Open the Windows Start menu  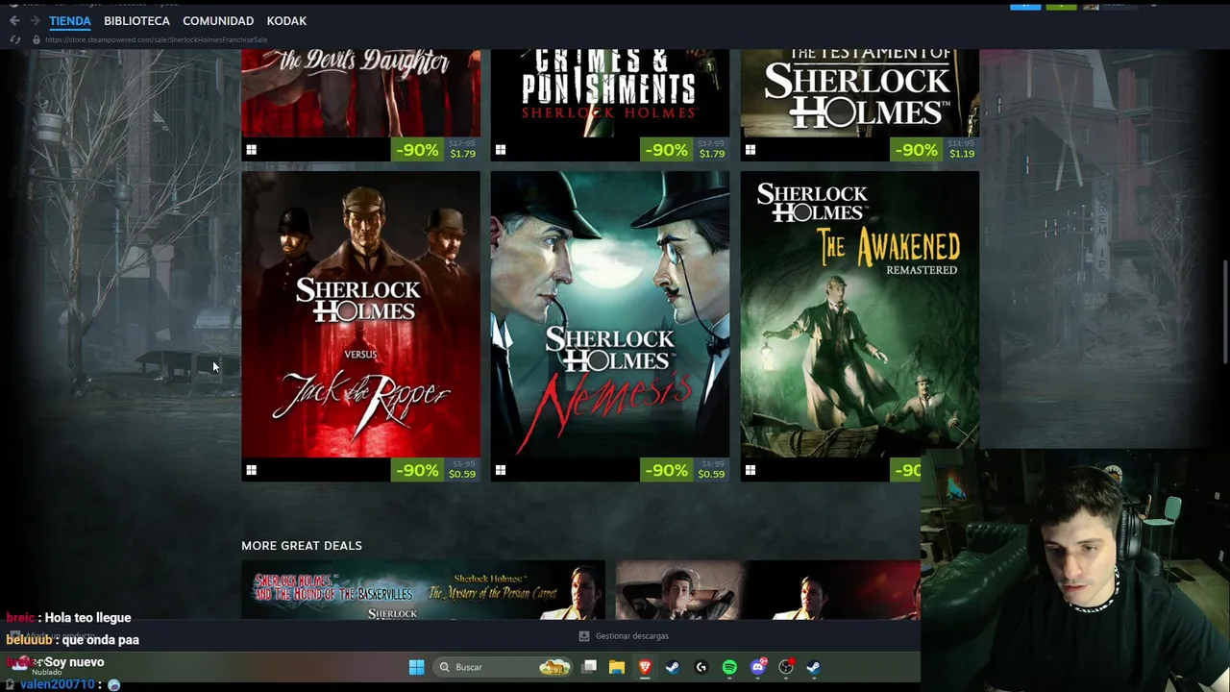coord(416,667)
